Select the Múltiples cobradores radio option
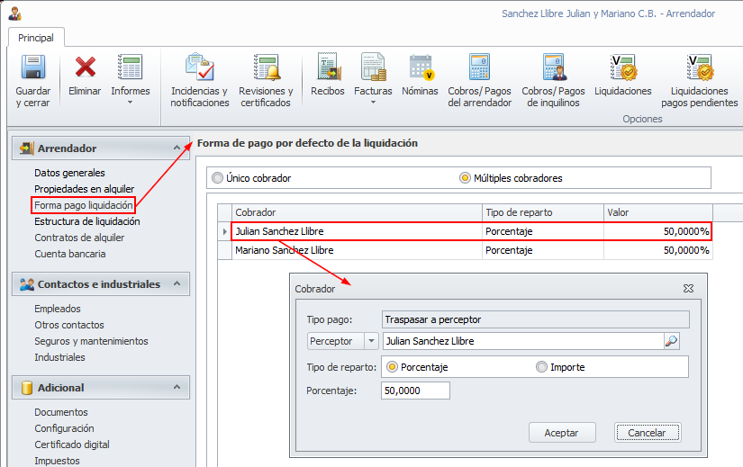This screenshot has height=467, width=743. pos(465,178)
